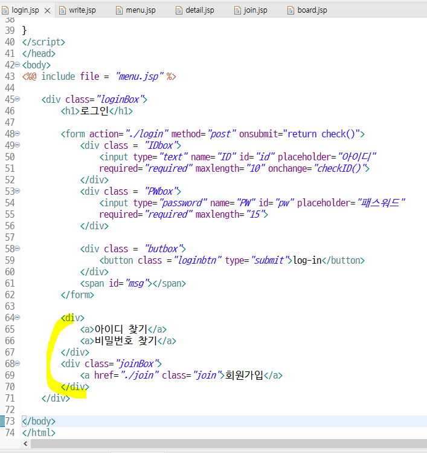This screenshot has width=427, height=453.
Task: Collapse the div at line 64
Action: [x=18, y=318]
